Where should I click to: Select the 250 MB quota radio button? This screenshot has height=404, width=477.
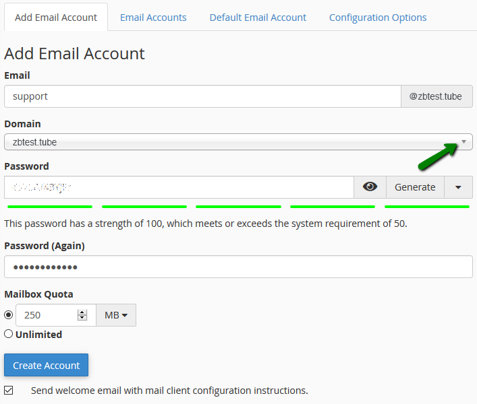coord(9,315)
